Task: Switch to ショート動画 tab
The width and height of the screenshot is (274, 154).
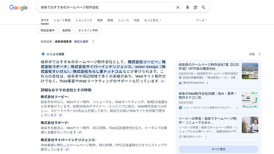Action: click(62, 20)
